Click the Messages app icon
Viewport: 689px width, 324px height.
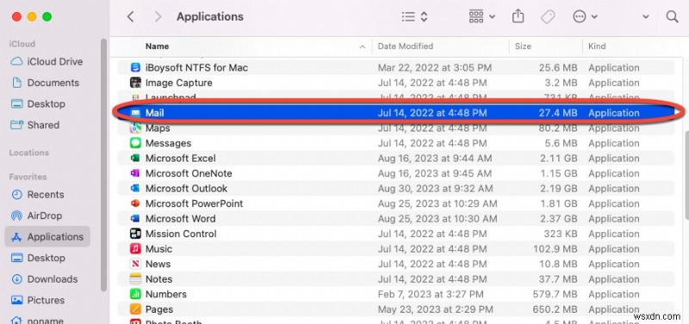(x=135, y=143)
